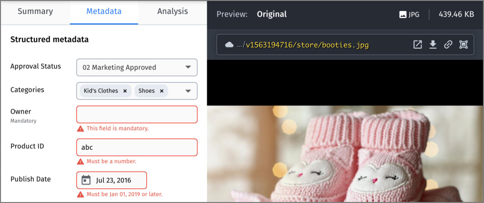Click the pink booties preview image
484x203 pixels.
tap(345, 154)
